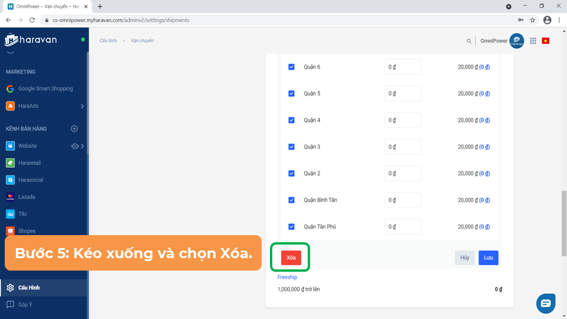The height and width of the screenshot is (319, 567).
Task: Open Lazada channel icon
Action: 10,197
